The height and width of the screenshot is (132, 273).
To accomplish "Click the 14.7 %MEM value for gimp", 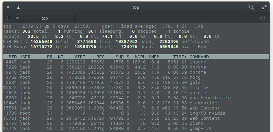I will pyautogui.click(x=154, y=129).
